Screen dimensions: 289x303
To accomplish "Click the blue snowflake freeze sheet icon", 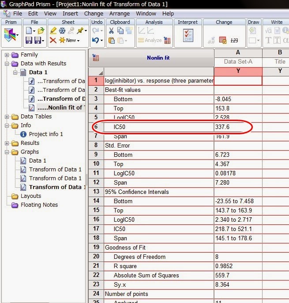I will 62,30.
